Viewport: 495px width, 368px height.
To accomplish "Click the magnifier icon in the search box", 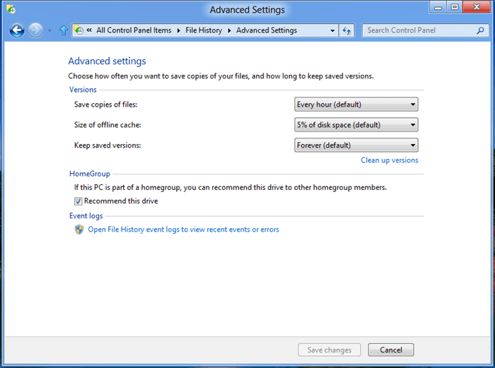I will tap(481, 30).
